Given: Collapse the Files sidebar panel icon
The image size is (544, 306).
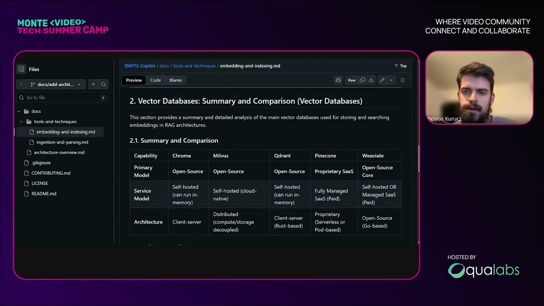Looking at the screenshot, I should 21,69.
